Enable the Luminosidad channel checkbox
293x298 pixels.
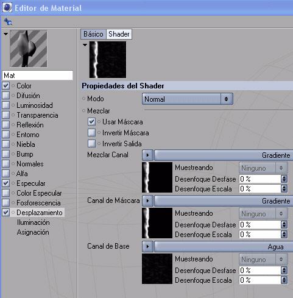point(5,105)
